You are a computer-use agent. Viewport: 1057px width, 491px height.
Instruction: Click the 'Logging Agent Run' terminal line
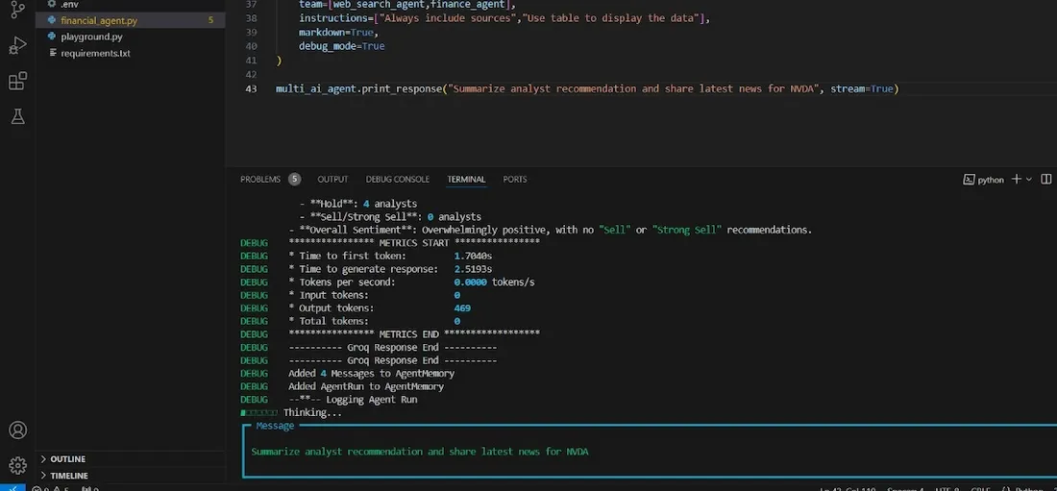[x=353, y=400]
